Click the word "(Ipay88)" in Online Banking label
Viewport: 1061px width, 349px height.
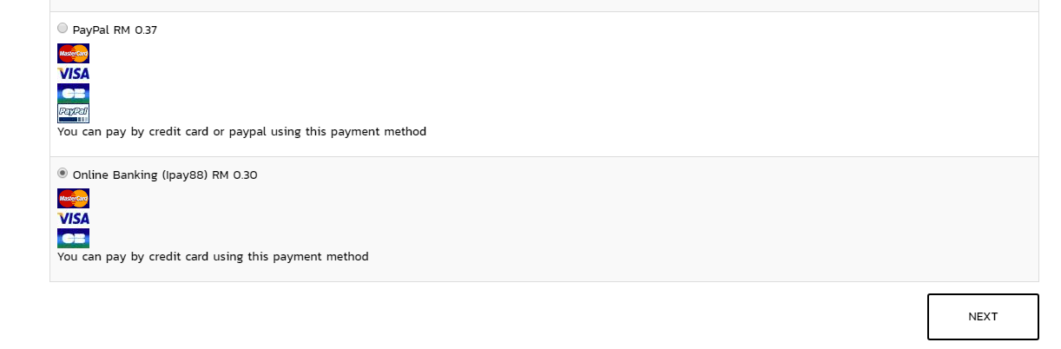pyautogui.click(x=184, y=175)
